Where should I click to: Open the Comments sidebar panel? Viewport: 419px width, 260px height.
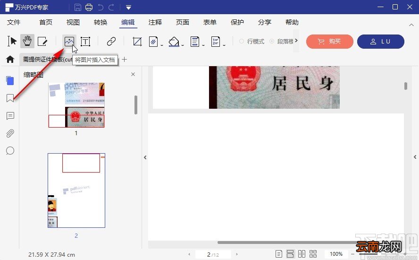pos(10,116)
